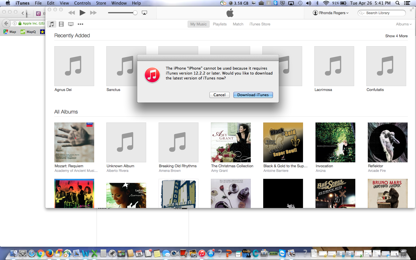This screenshot has width=416, height=260.
Task: Open the Edit menu
Action: (51, 3)
